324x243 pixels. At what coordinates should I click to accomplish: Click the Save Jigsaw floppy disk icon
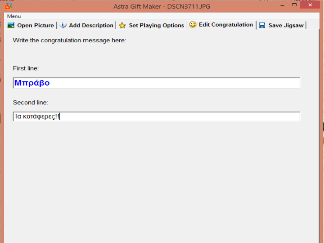[x=262, y=25]
